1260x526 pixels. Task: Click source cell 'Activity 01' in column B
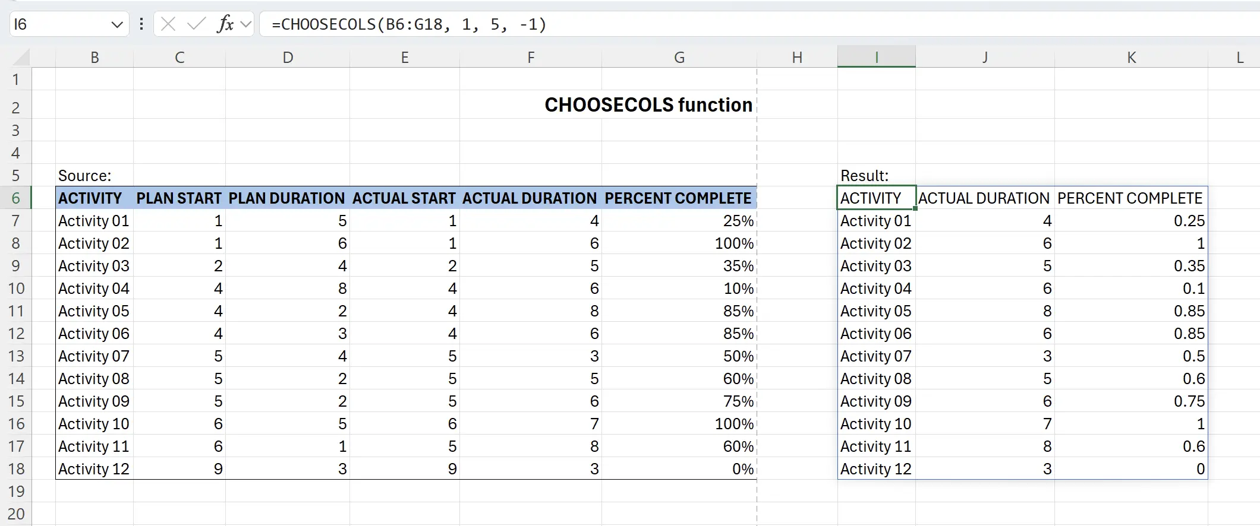(94, 221)
